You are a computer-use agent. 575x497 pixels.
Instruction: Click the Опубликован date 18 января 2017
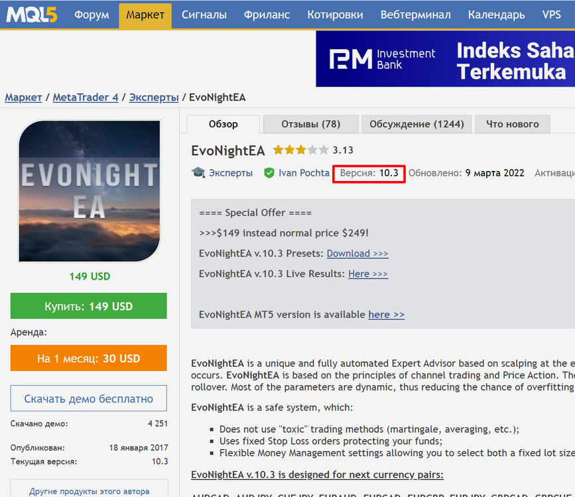point(139,448)
